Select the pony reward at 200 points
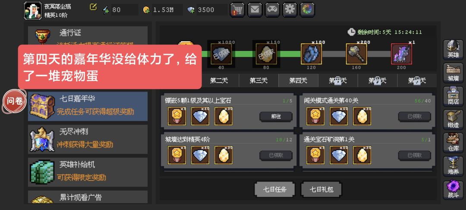 (402, 54)
